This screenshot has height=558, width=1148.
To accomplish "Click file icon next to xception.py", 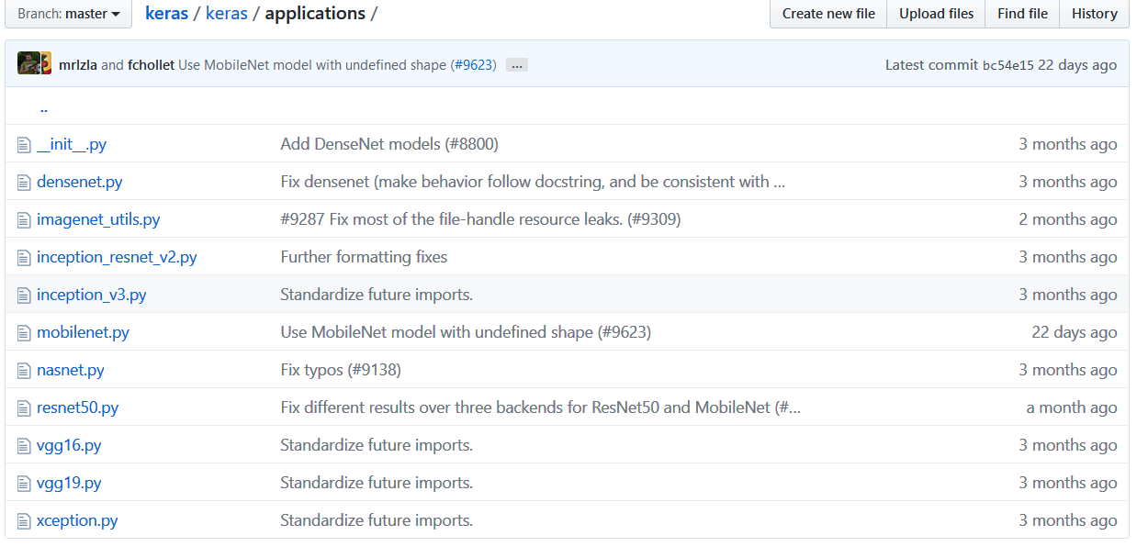I will click(x=24, y=520).
